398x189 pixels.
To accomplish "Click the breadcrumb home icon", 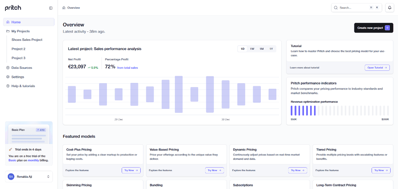I will point(64,8).
